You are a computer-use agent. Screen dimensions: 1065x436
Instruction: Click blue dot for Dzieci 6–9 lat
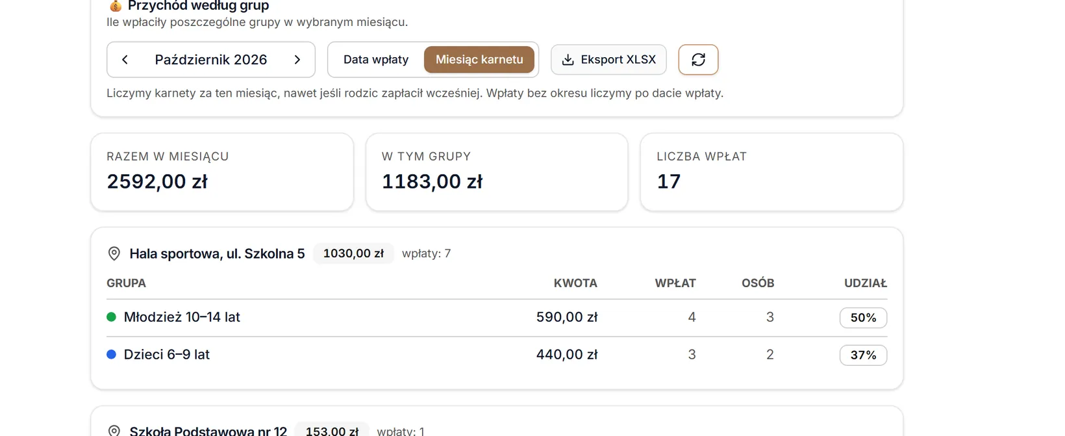[111, 355]
